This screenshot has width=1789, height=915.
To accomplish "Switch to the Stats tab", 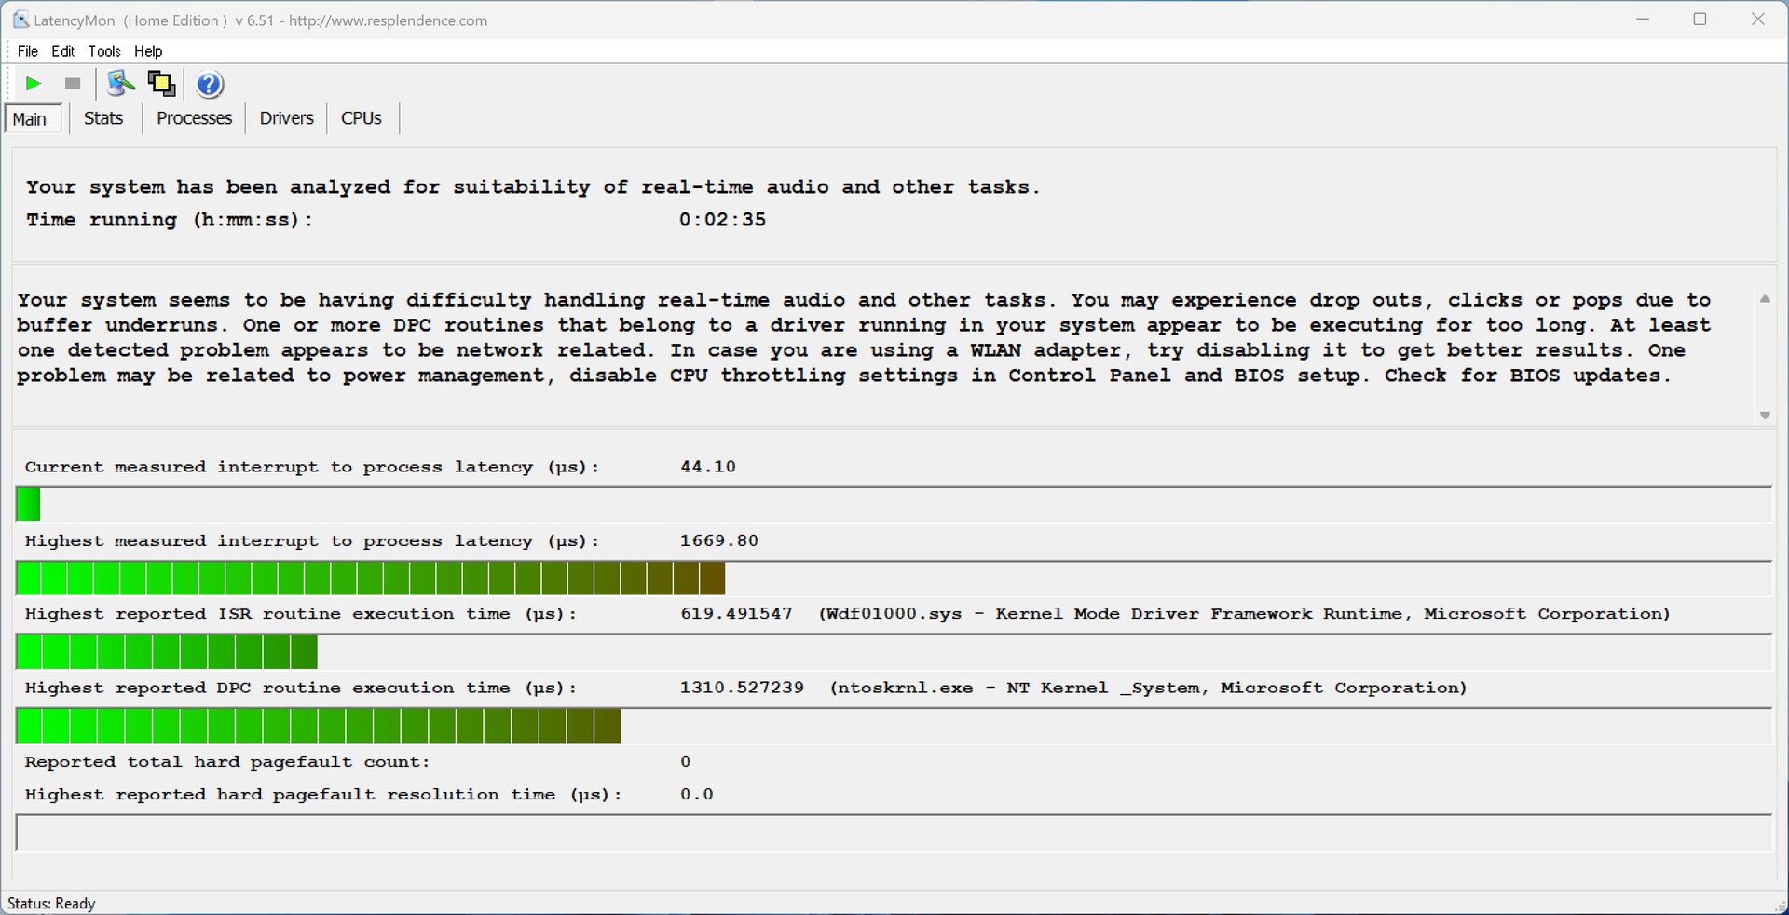I will [103, 118].
